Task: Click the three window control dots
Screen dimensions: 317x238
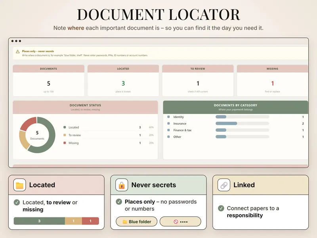Action: click(x=16, y=41)
